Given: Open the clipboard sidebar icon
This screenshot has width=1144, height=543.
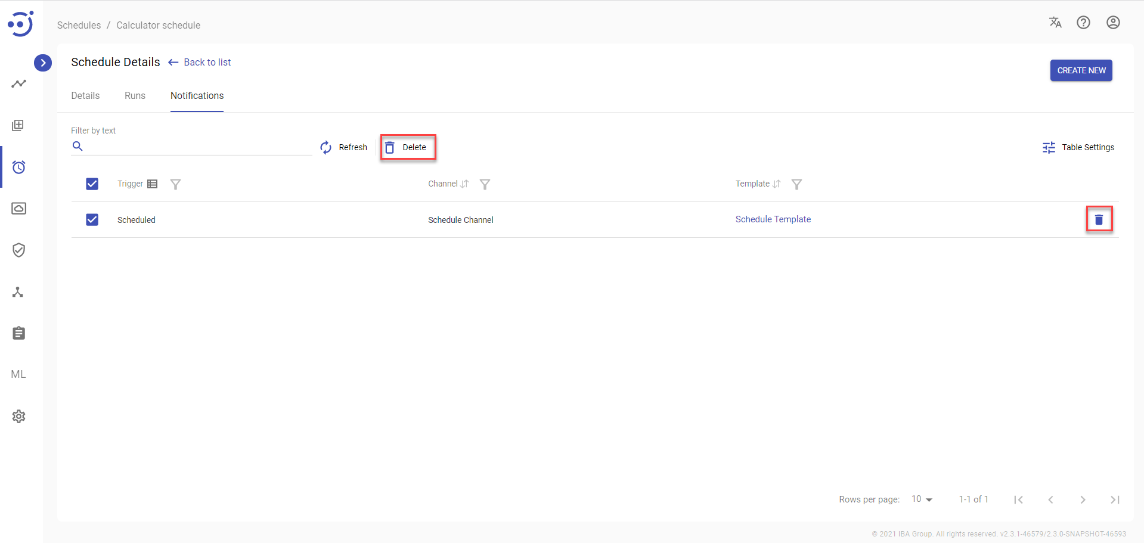Looking at the screenshot, I should coord(19,333).
